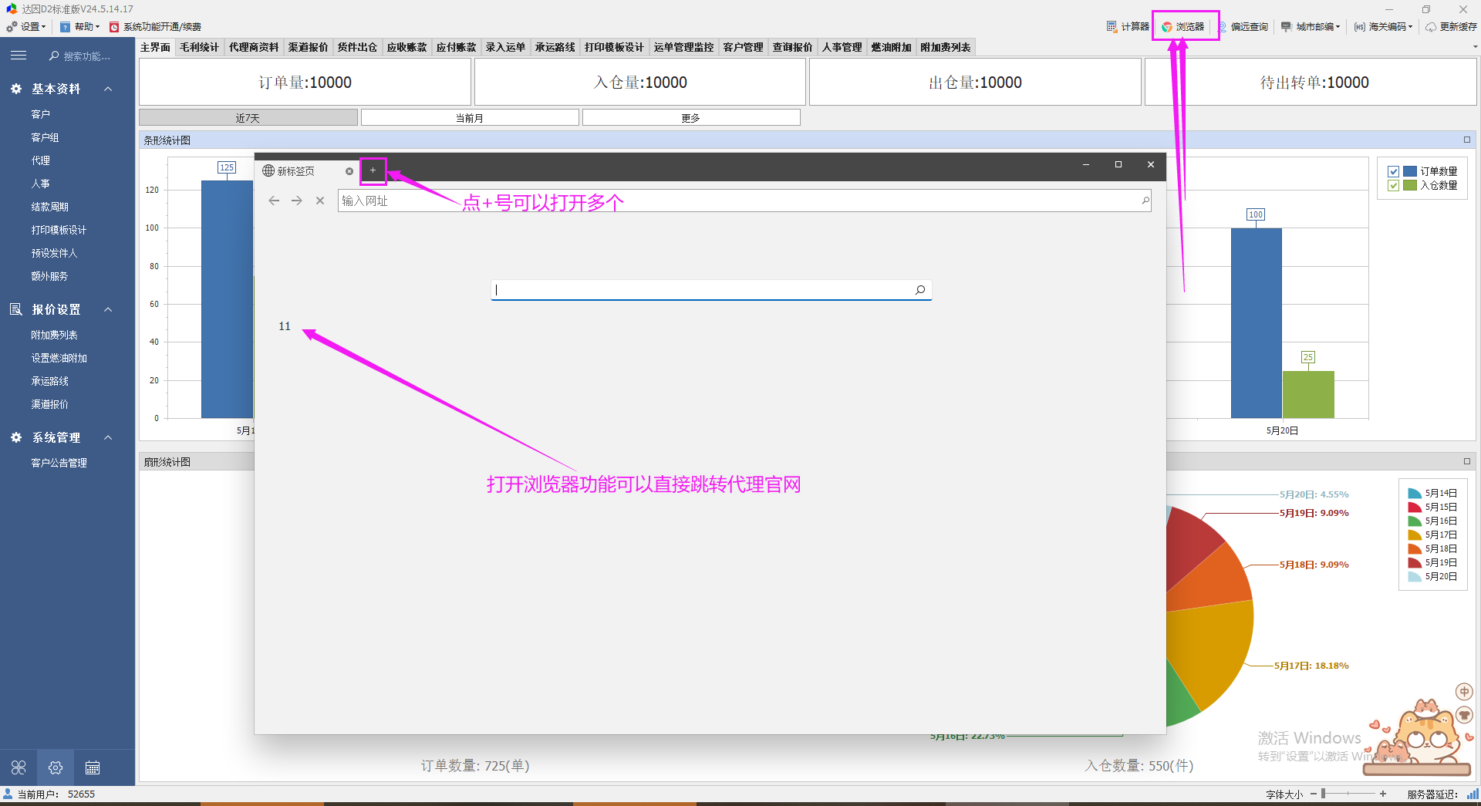The image size is (1481, 806).
Task: Switch to the 毛利统计 tab
Action: pyautogui.click(x=199, y=47)
